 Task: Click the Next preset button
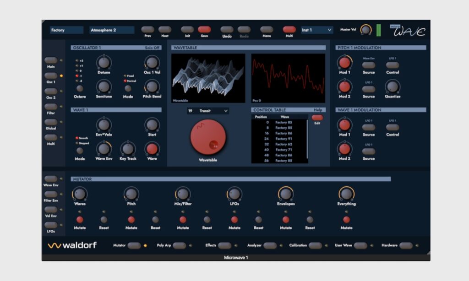pyautogui.click(x=165, y=30)
